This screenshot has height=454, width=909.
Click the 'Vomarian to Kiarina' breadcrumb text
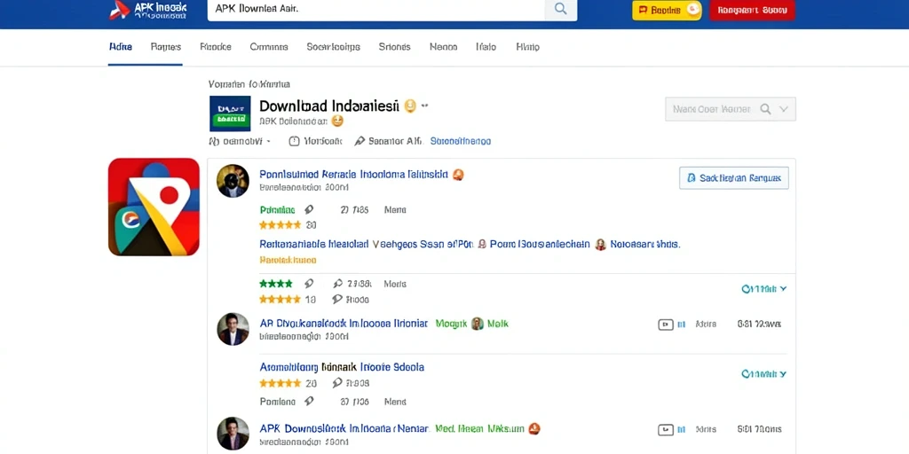click(x=249, y=84)
